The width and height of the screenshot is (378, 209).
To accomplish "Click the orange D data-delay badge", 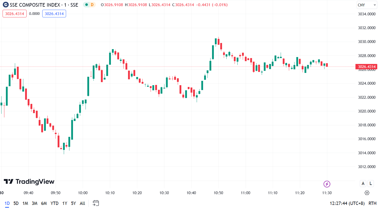I will click(x=92, y=5).
